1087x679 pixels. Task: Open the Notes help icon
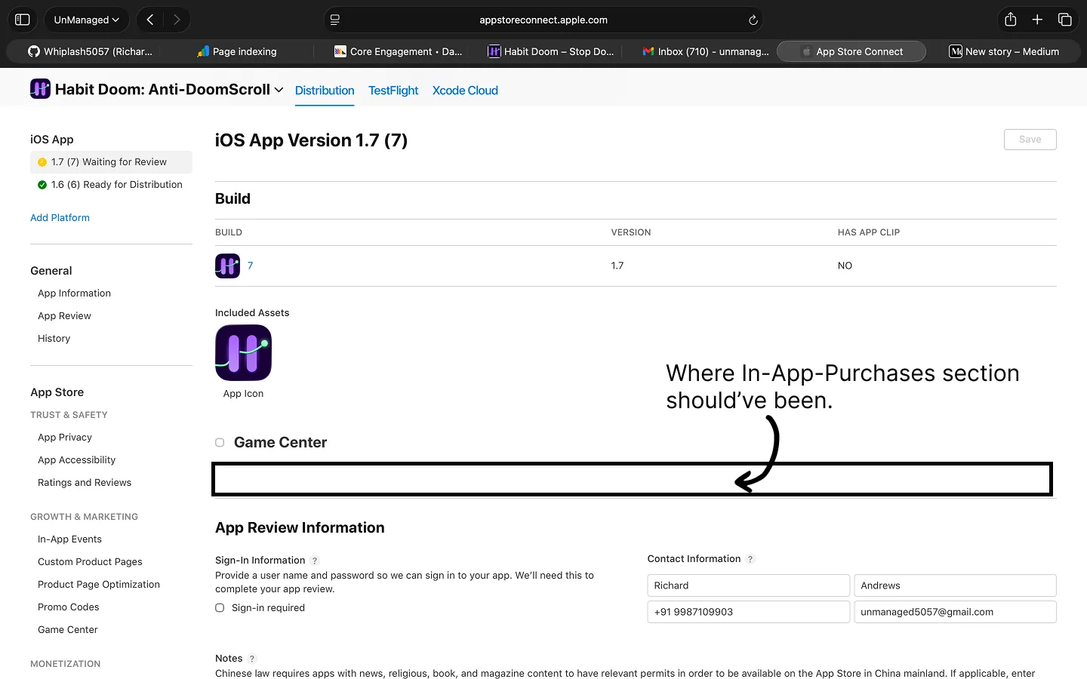(x=251, y=658)
